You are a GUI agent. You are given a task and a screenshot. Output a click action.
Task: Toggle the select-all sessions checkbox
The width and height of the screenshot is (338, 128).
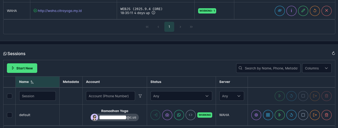10,96
